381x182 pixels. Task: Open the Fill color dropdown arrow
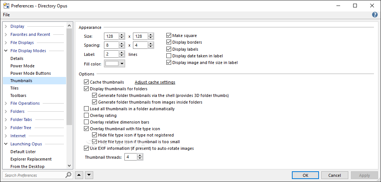tap(122, 64)
